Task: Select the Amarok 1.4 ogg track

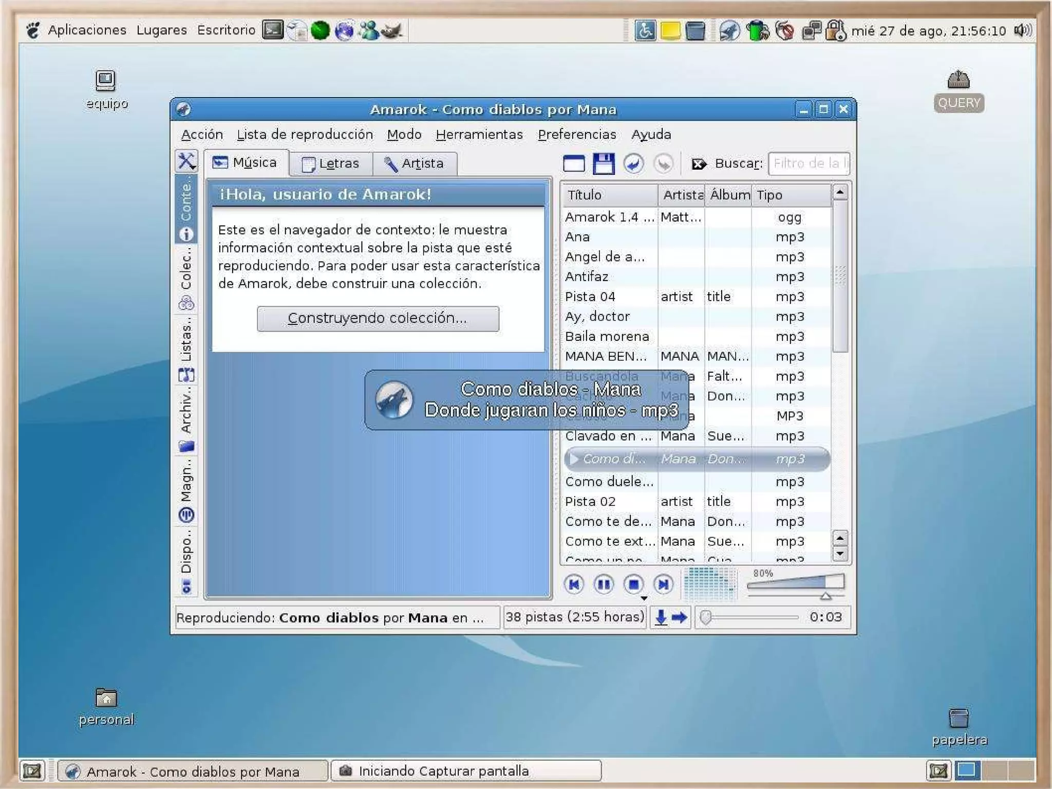Action: [697, 217]
